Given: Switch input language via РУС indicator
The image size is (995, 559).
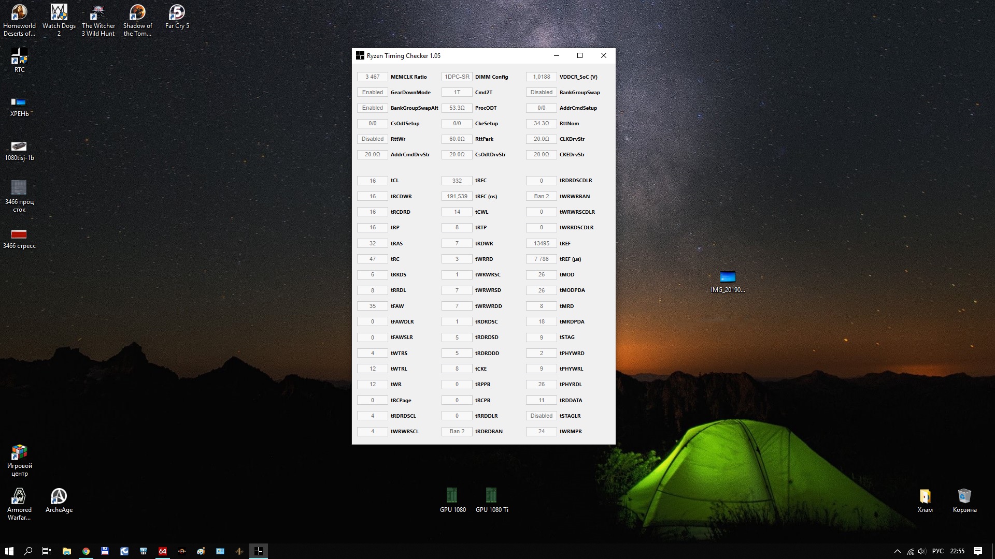Looking at the screenshot, I should point(937,551).
